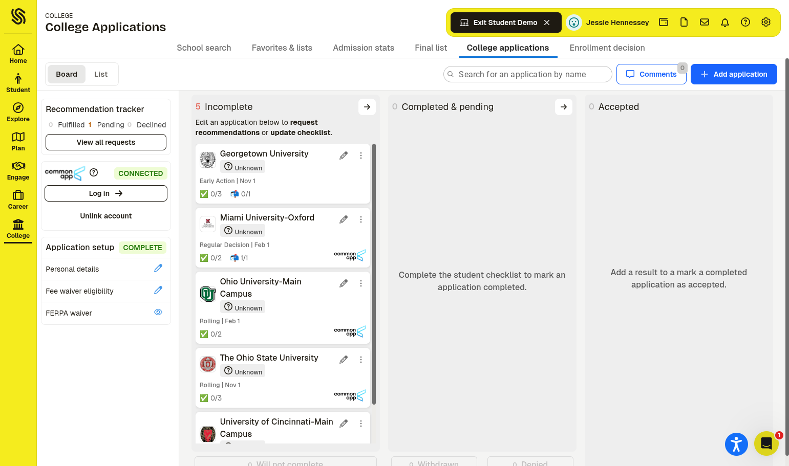The height and width of the screenshot is (466, 789).
Task: Open the School search tab
Action: coord(204,48)
